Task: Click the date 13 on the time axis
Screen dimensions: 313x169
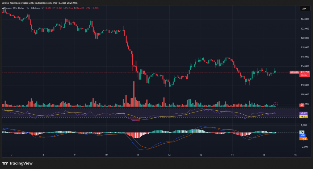Action: pyautogui.click(x=201, y=155)
